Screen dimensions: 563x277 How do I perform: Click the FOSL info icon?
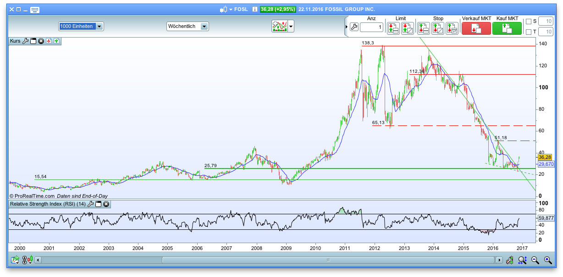[254, 9]
